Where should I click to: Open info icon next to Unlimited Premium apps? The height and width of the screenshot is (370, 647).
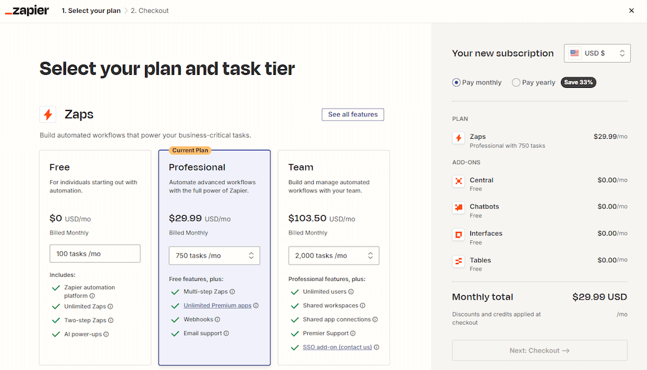pyautogui.click(x=256, y=305)
